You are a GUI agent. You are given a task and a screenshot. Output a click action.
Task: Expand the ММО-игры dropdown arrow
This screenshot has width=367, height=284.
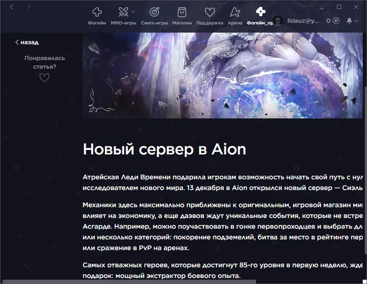133,11
